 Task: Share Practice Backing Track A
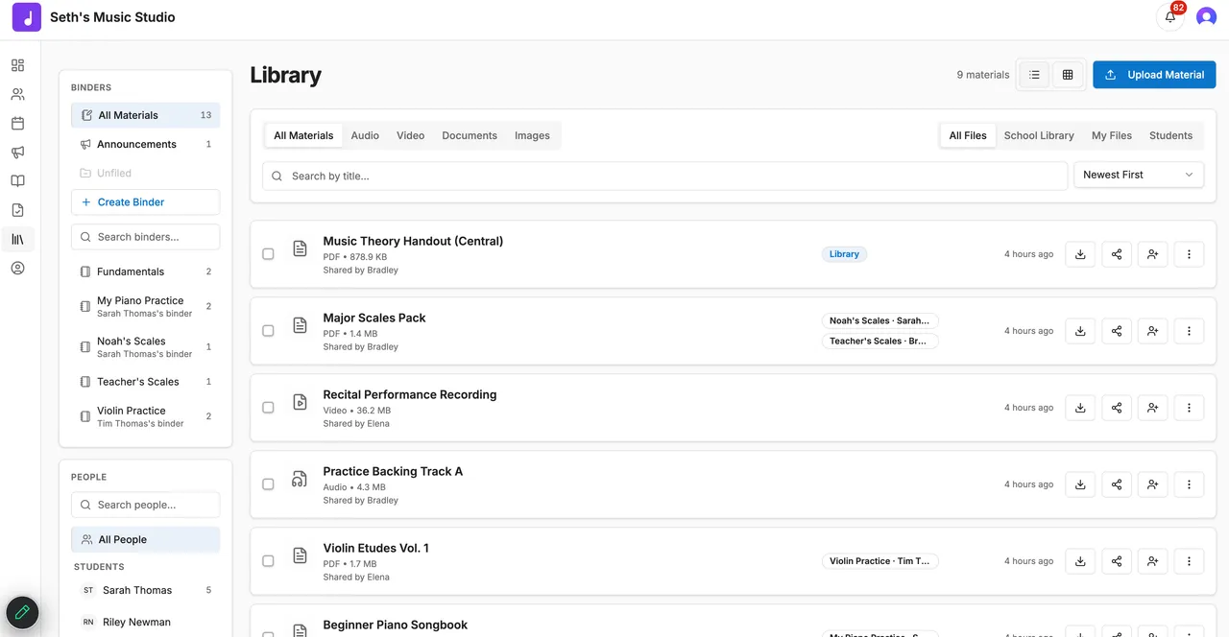pyautogui.click(x=1117, y=484)
